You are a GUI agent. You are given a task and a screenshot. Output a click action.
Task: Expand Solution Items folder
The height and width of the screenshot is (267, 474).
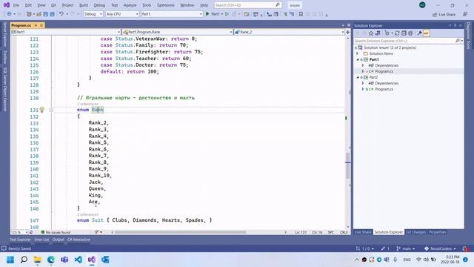[358, 53]
